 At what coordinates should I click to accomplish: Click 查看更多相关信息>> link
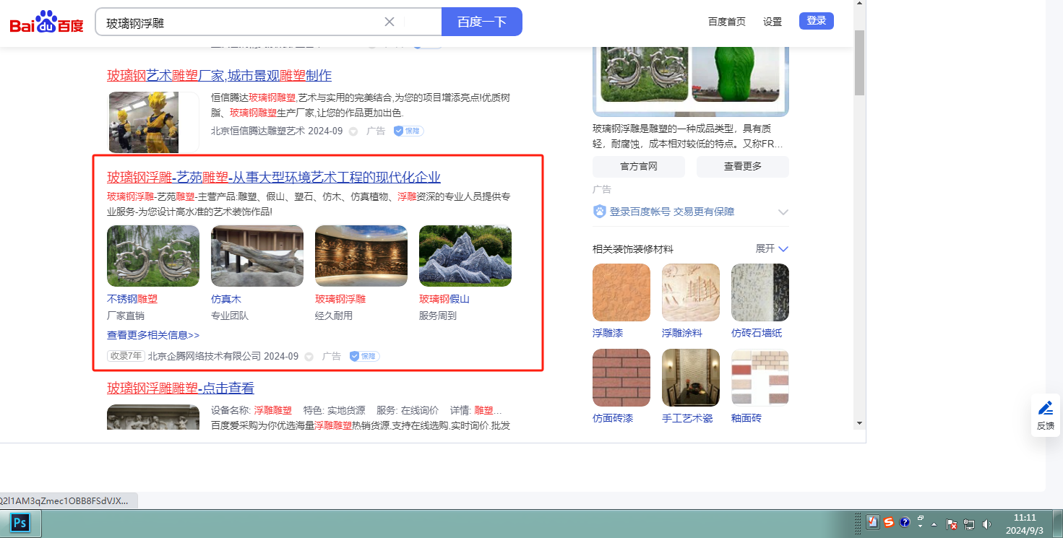click(x=153, y=335)
